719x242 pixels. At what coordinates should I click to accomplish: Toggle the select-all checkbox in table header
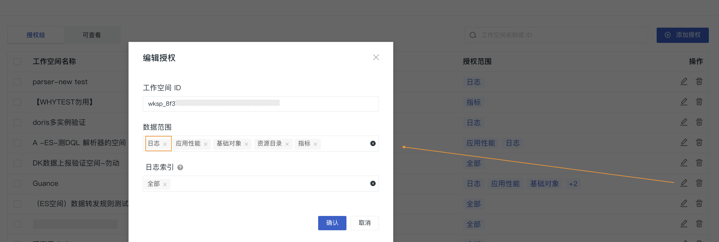coord(17,61)
